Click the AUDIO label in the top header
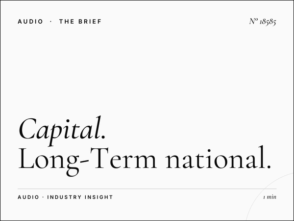 click(30, 22)
